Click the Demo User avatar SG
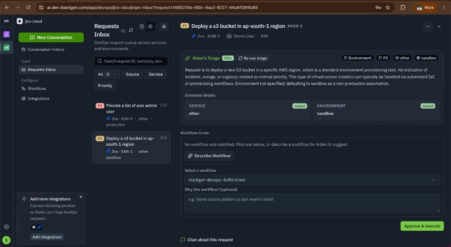 coord(229,36)
